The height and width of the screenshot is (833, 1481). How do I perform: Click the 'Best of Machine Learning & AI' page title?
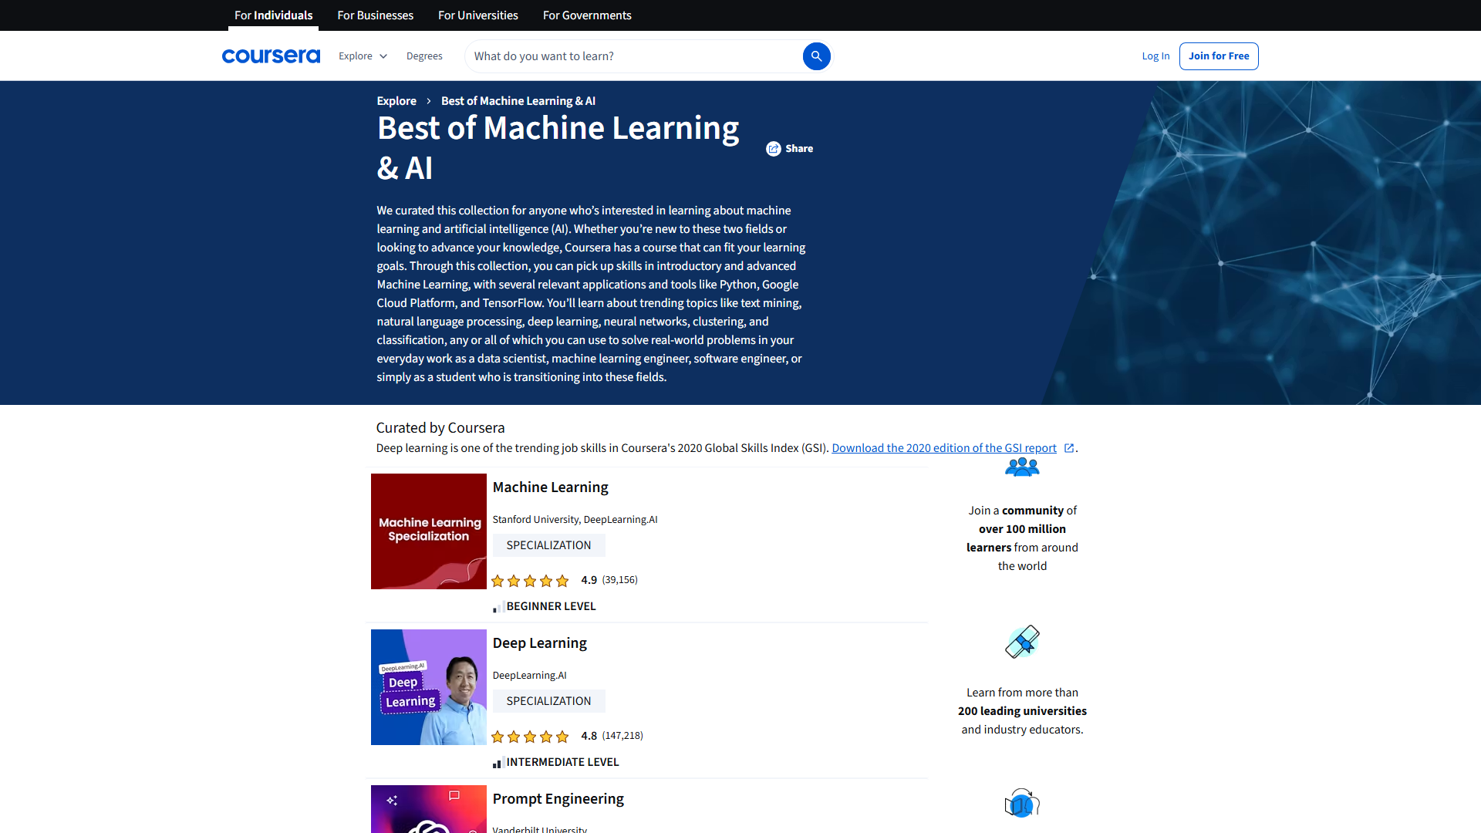pyautogui.click(x=558, y=147)
